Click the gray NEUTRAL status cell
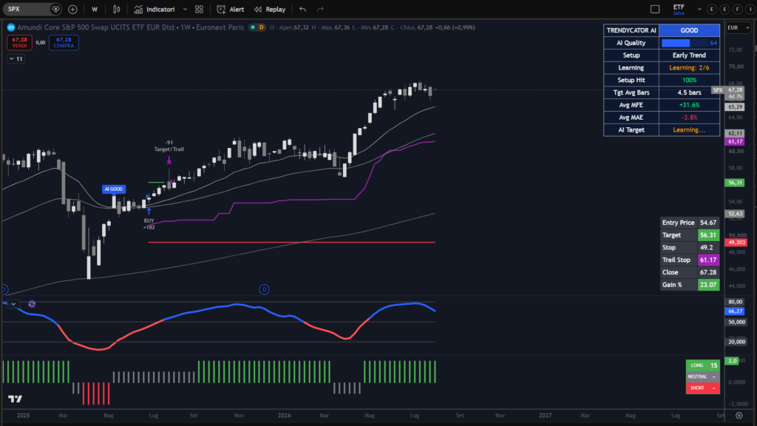The height and width of the screenshot is (426, 757). pos(702,376)
